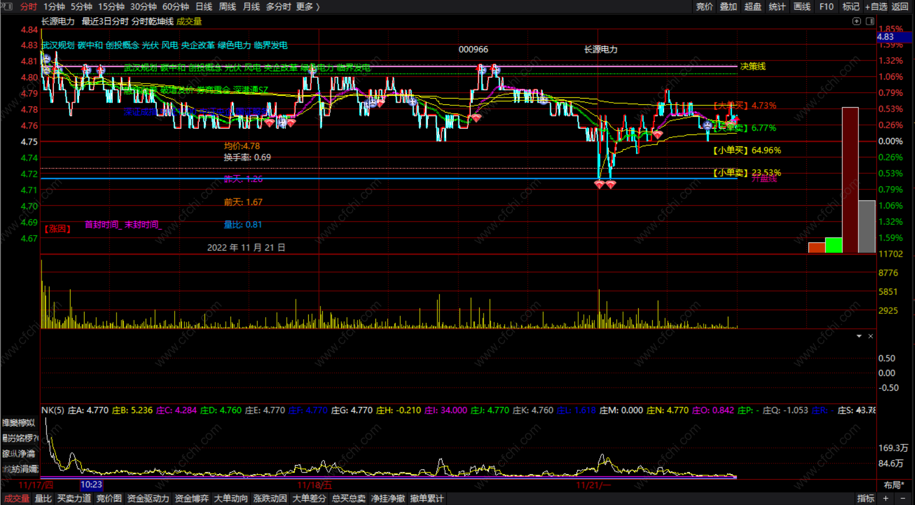The width and height of the screenshot is (915, 505).
Task: Click 返回 to go back
Action: (900, 7)
